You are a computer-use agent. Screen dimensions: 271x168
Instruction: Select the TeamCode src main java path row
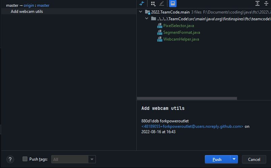coord(204,19)
